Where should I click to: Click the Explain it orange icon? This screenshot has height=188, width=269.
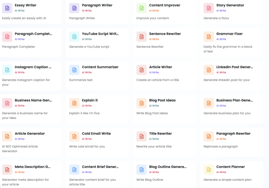(74, 103)
